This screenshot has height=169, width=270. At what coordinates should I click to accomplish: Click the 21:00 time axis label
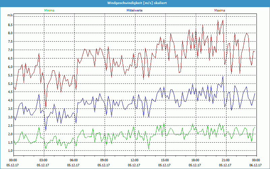coord(226,160)
